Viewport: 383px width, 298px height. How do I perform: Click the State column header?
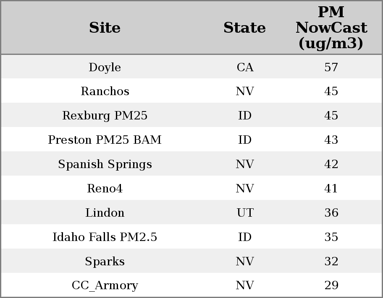tap(244, 28)
